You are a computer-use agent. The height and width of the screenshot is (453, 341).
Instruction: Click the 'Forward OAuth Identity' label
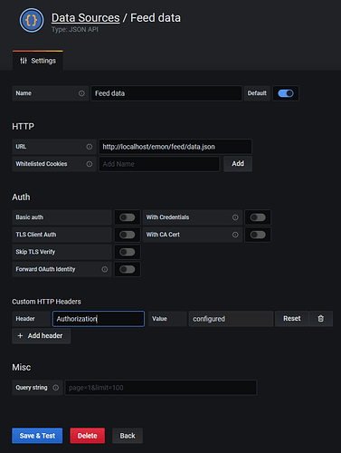tap(45, 269)
